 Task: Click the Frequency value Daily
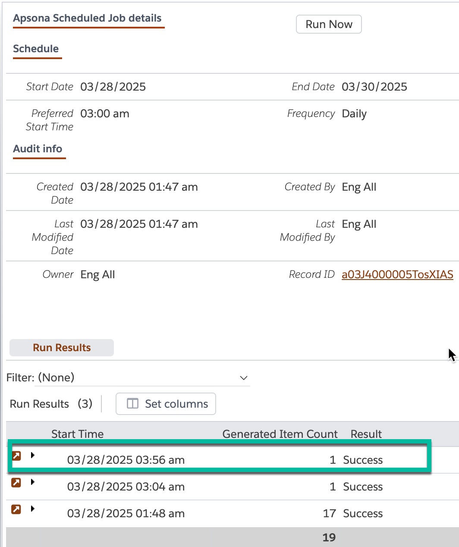(354, 114)
